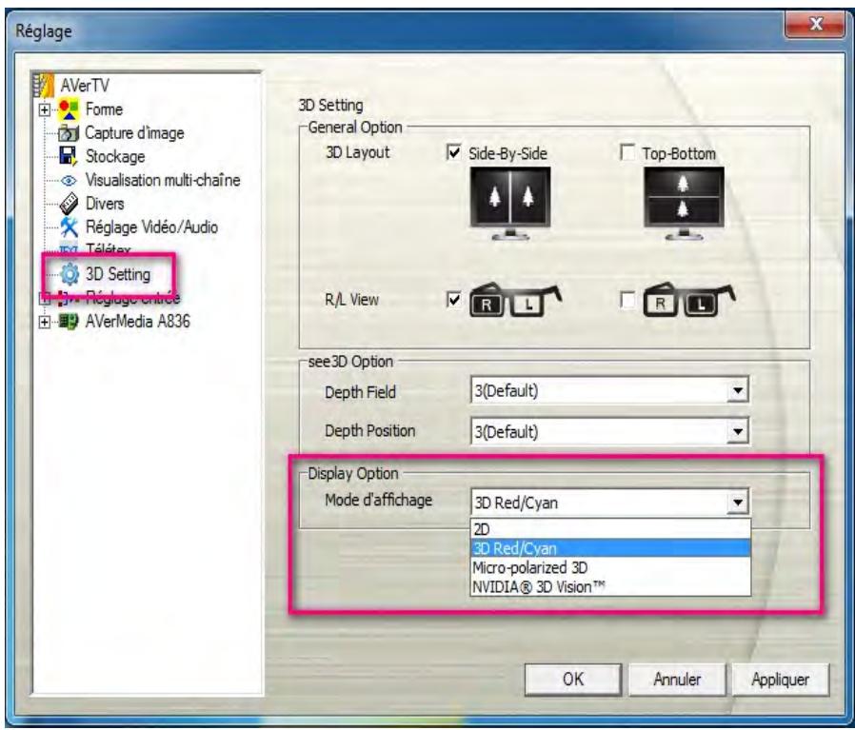Click the AVerTV root icon in tree
This screenshot has width=855, height=730.
(x=44, y=85)
